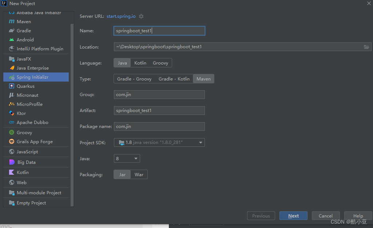Click the Web globe icon
The width and height of the screenshot is (373, 228).
11,182
